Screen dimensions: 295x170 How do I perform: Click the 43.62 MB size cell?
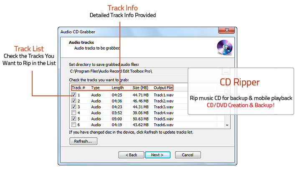(140, 125)
